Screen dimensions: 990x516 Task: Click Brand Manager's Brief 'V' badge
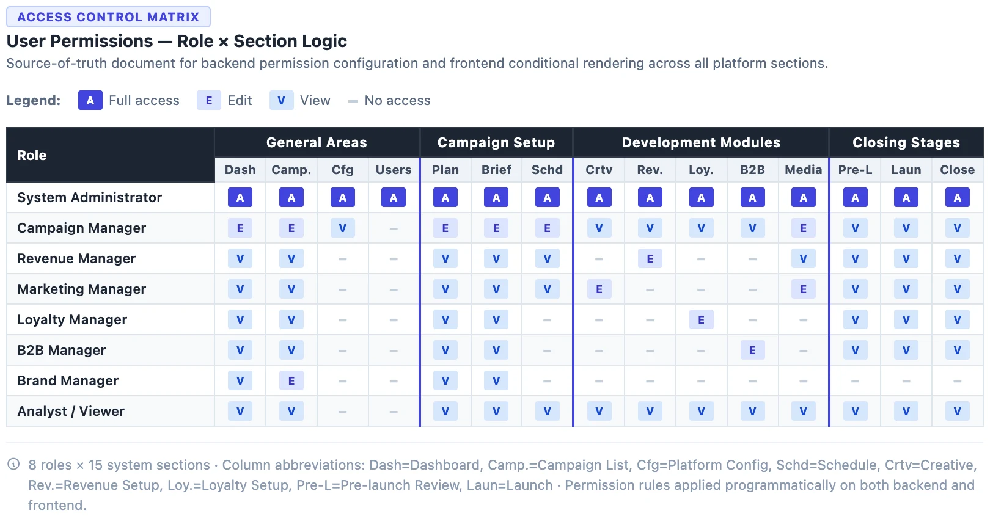496,380
